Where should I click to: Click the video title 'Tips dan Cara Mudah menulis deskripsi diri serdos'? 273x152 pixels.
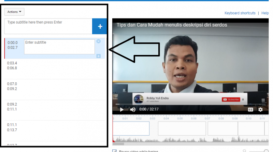click(x=172, y=25)
